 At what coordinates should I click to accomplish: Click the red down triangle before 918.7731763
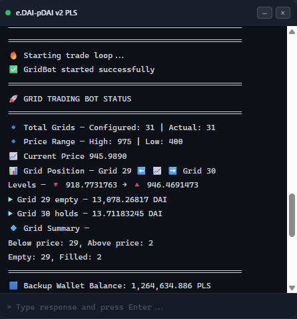click(x=56, y=185)
